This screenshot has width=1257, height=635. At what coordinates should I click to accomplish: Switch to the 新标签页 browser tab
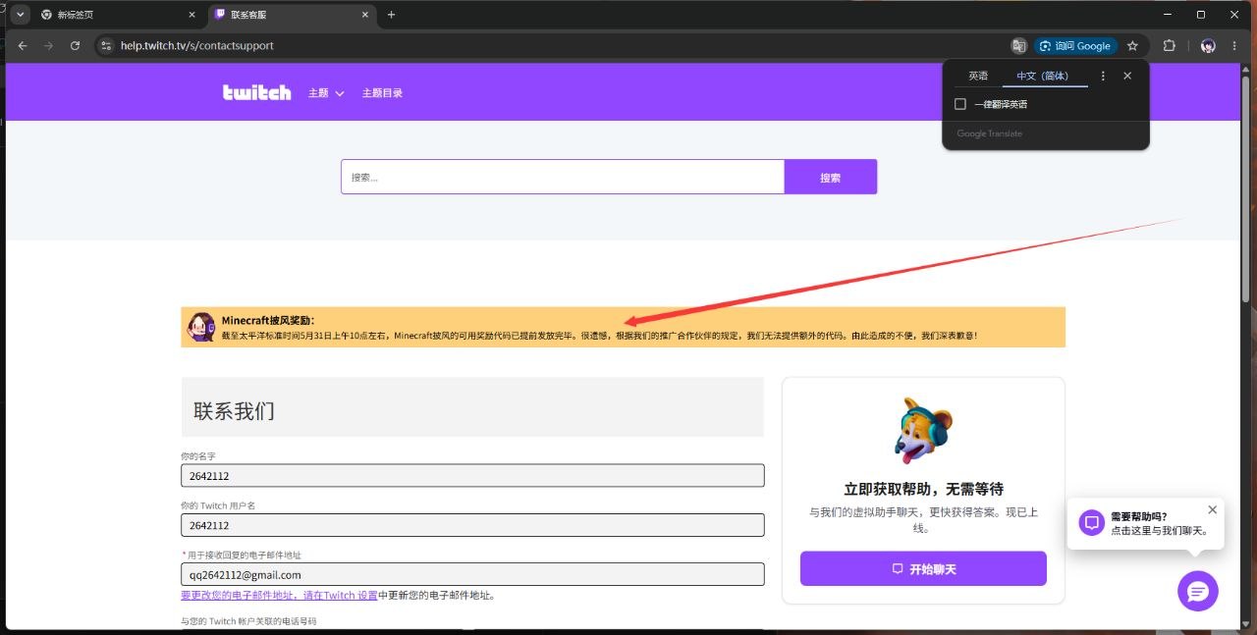tap(119, 15)
